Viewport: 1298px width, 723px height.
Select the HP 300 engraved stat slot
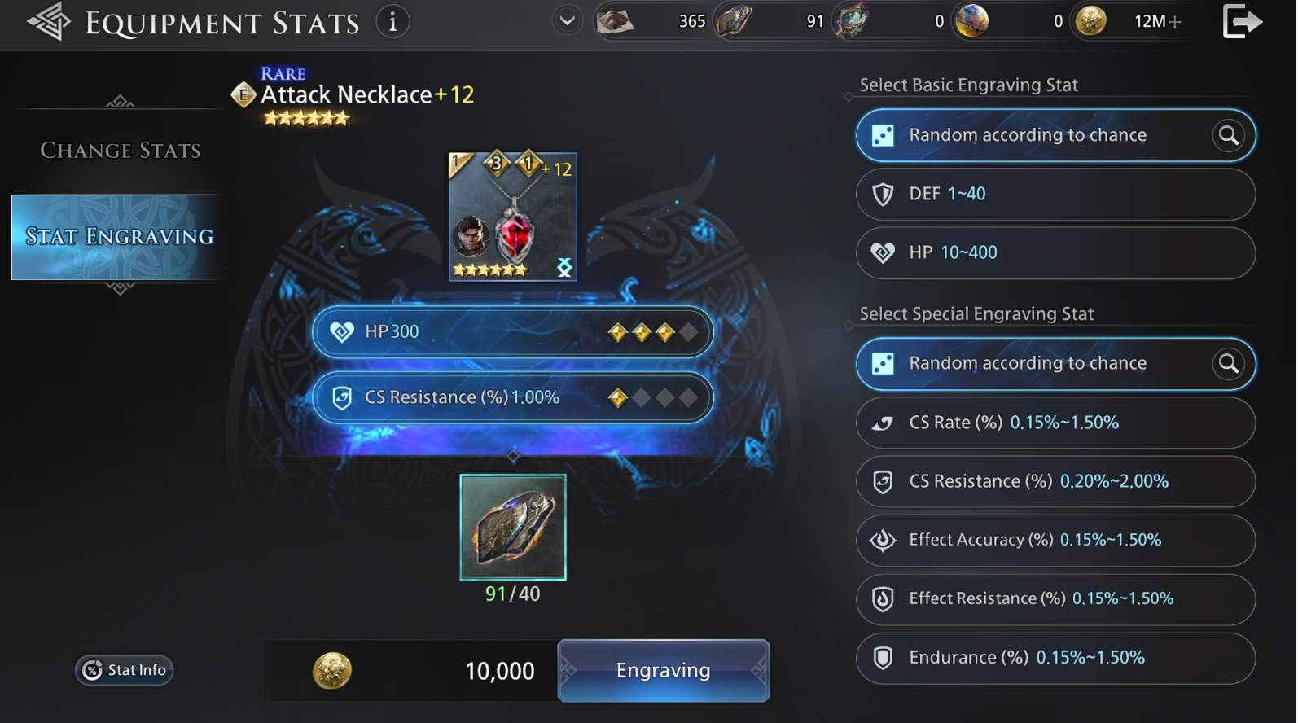tap(513, 331)
